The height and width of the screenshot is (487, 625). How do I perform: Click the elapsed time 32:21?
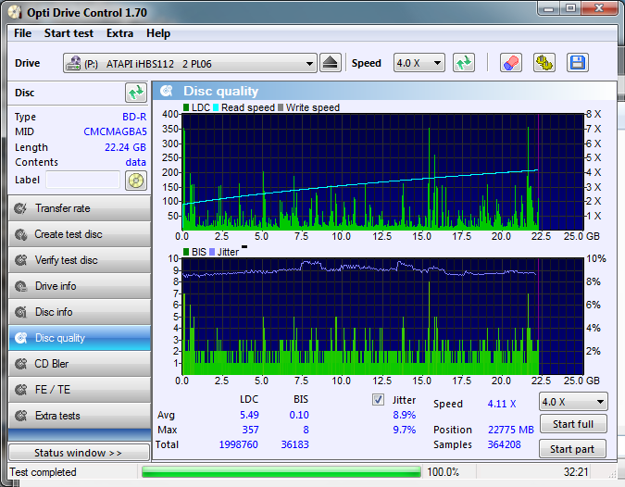click(576, 472)
